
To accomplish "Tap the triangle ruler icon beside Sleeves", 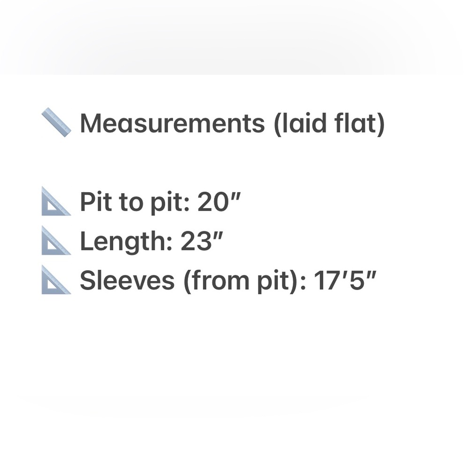I will point(56,280).
